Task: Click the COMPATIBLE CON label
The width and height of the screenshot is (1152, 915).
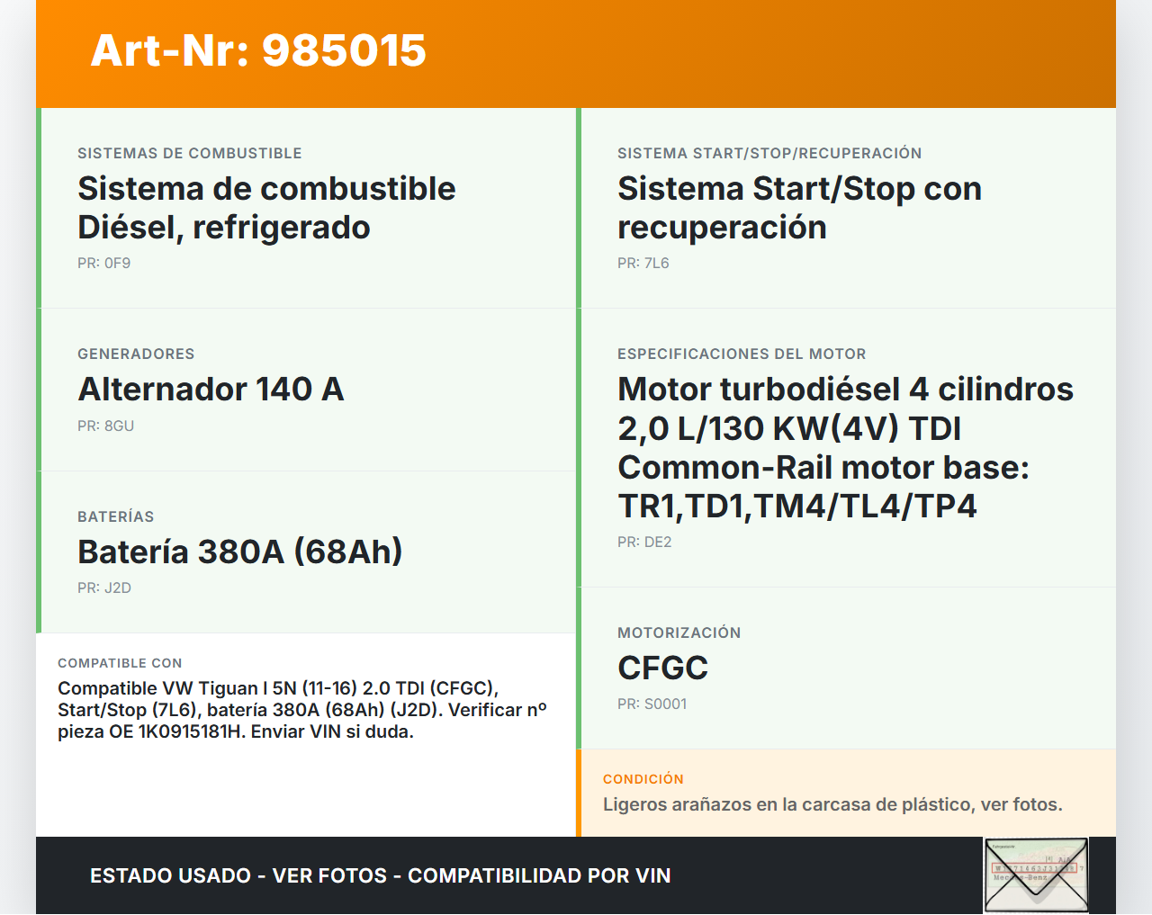Action: [120, 663]
